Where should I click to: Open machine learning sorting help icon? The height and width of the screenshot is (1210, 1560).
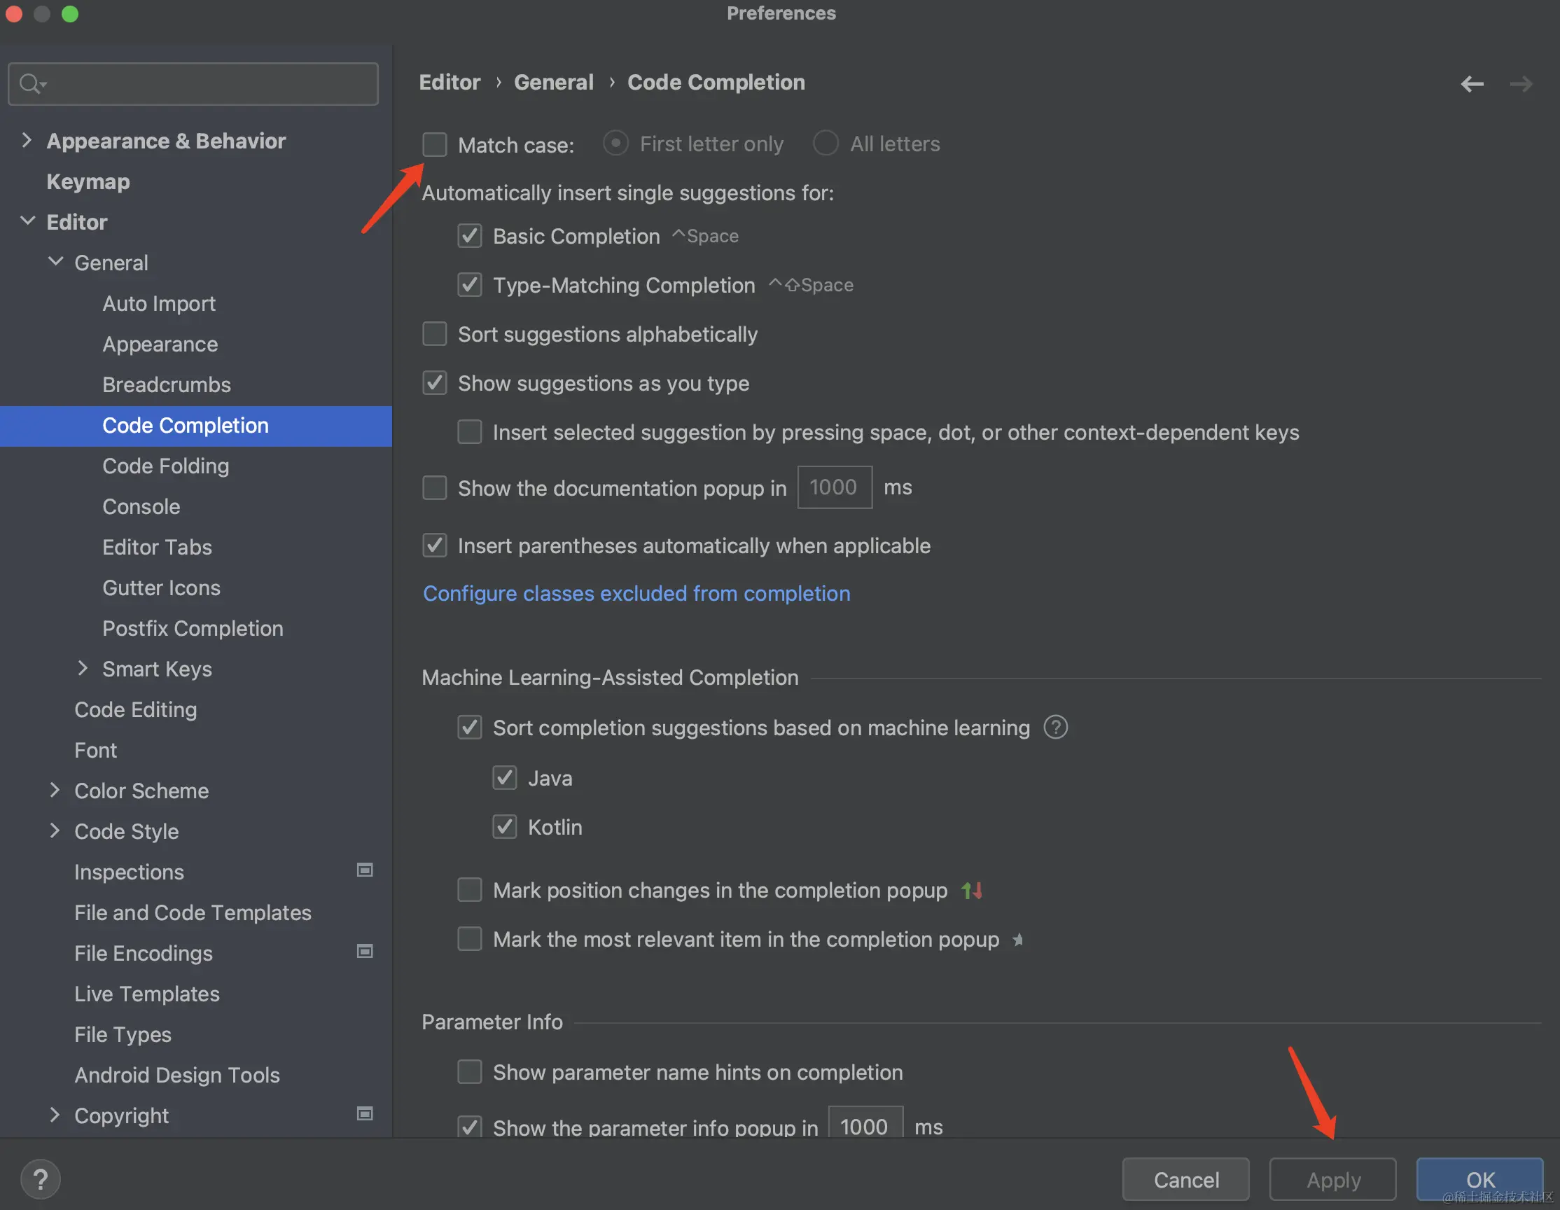tap(1055, 727)
